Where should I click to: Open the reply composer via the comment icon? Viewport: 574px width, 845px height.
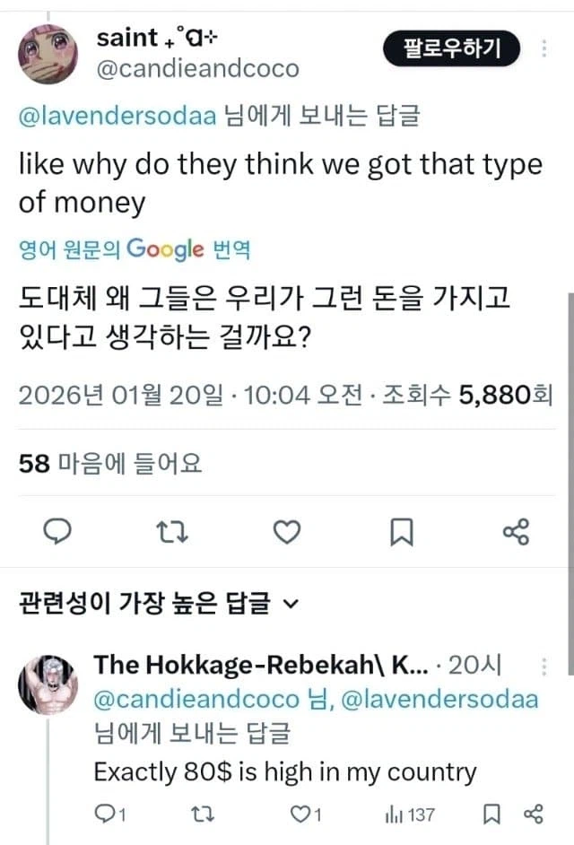(x=57, y=531)
